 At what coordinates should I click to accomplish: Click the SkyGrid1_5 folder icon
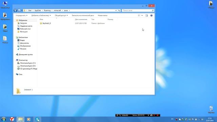[41, 23]
